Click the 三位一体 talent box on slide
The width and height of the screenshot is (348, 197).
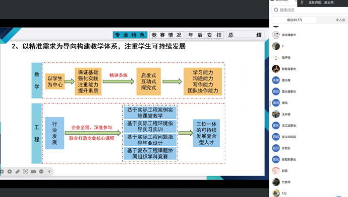(206, 133)
